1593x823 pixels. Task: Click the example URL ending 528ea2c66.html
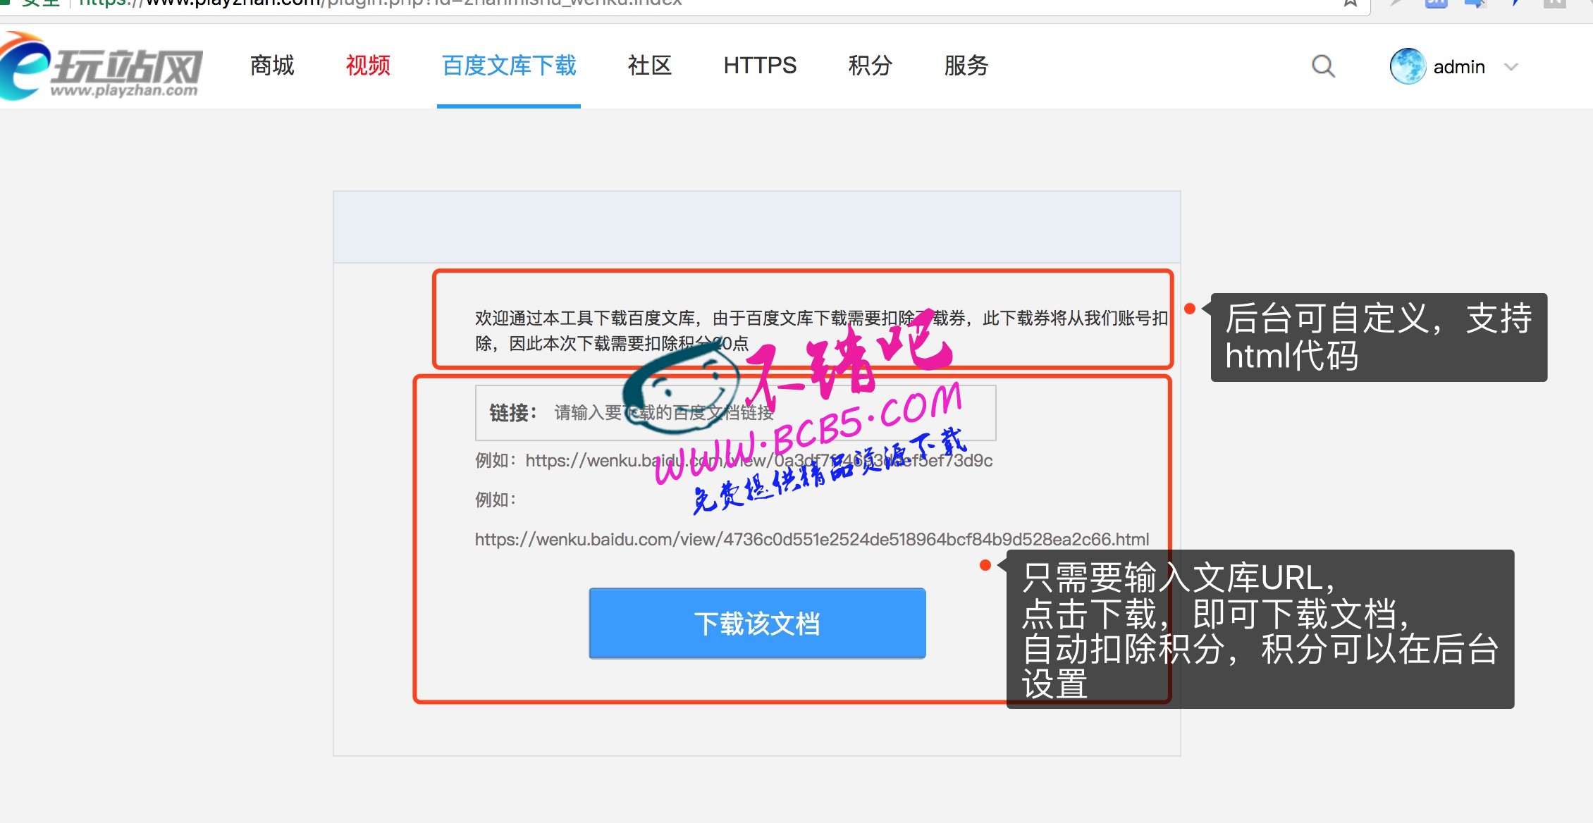[811, 540]
